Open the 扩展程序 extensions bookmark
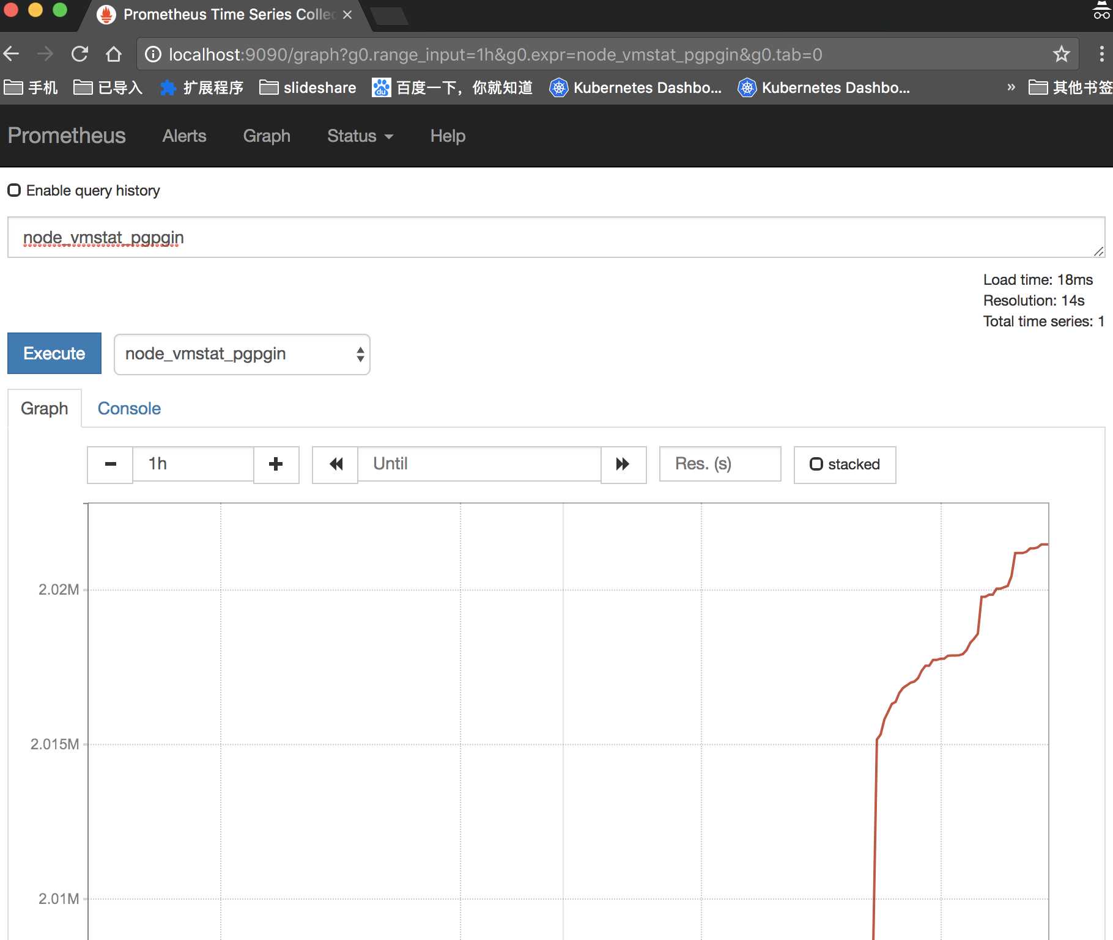The height and width of the screenshot is (940, 1113). (x=202, y=87)
